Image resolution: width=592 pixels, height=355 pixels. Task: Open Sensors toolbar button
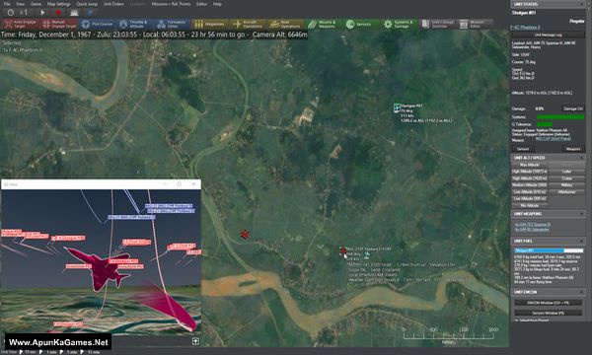(361, 24)
